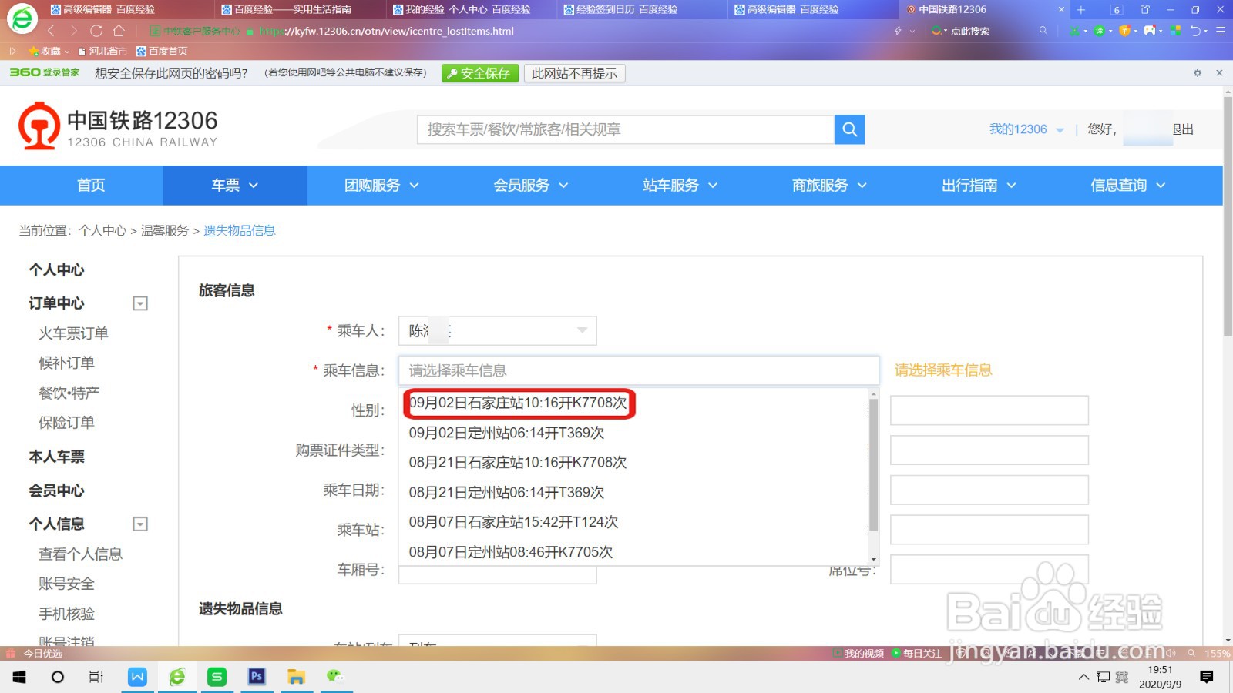1233x693 pixels.
Task: Select 08月07日石家庄站15:42开T124次 option
Action: pos(514,522)
